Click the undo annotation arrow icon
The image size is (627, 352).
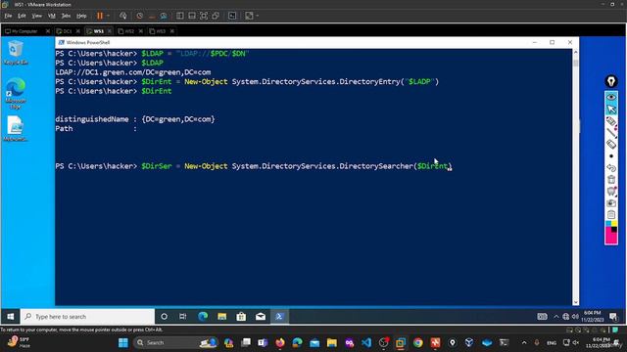pyautogui.click(x=611, y=167)
